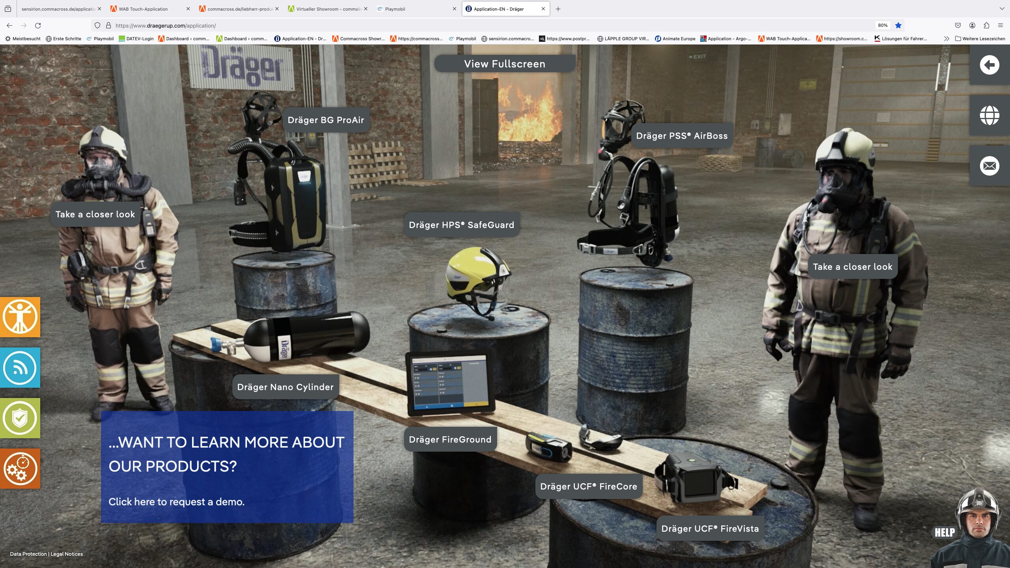Select the Dräger HPS SafeGuard label
Image resolution: width=1010 pixels, height=568 pixels.
(462, 225)
